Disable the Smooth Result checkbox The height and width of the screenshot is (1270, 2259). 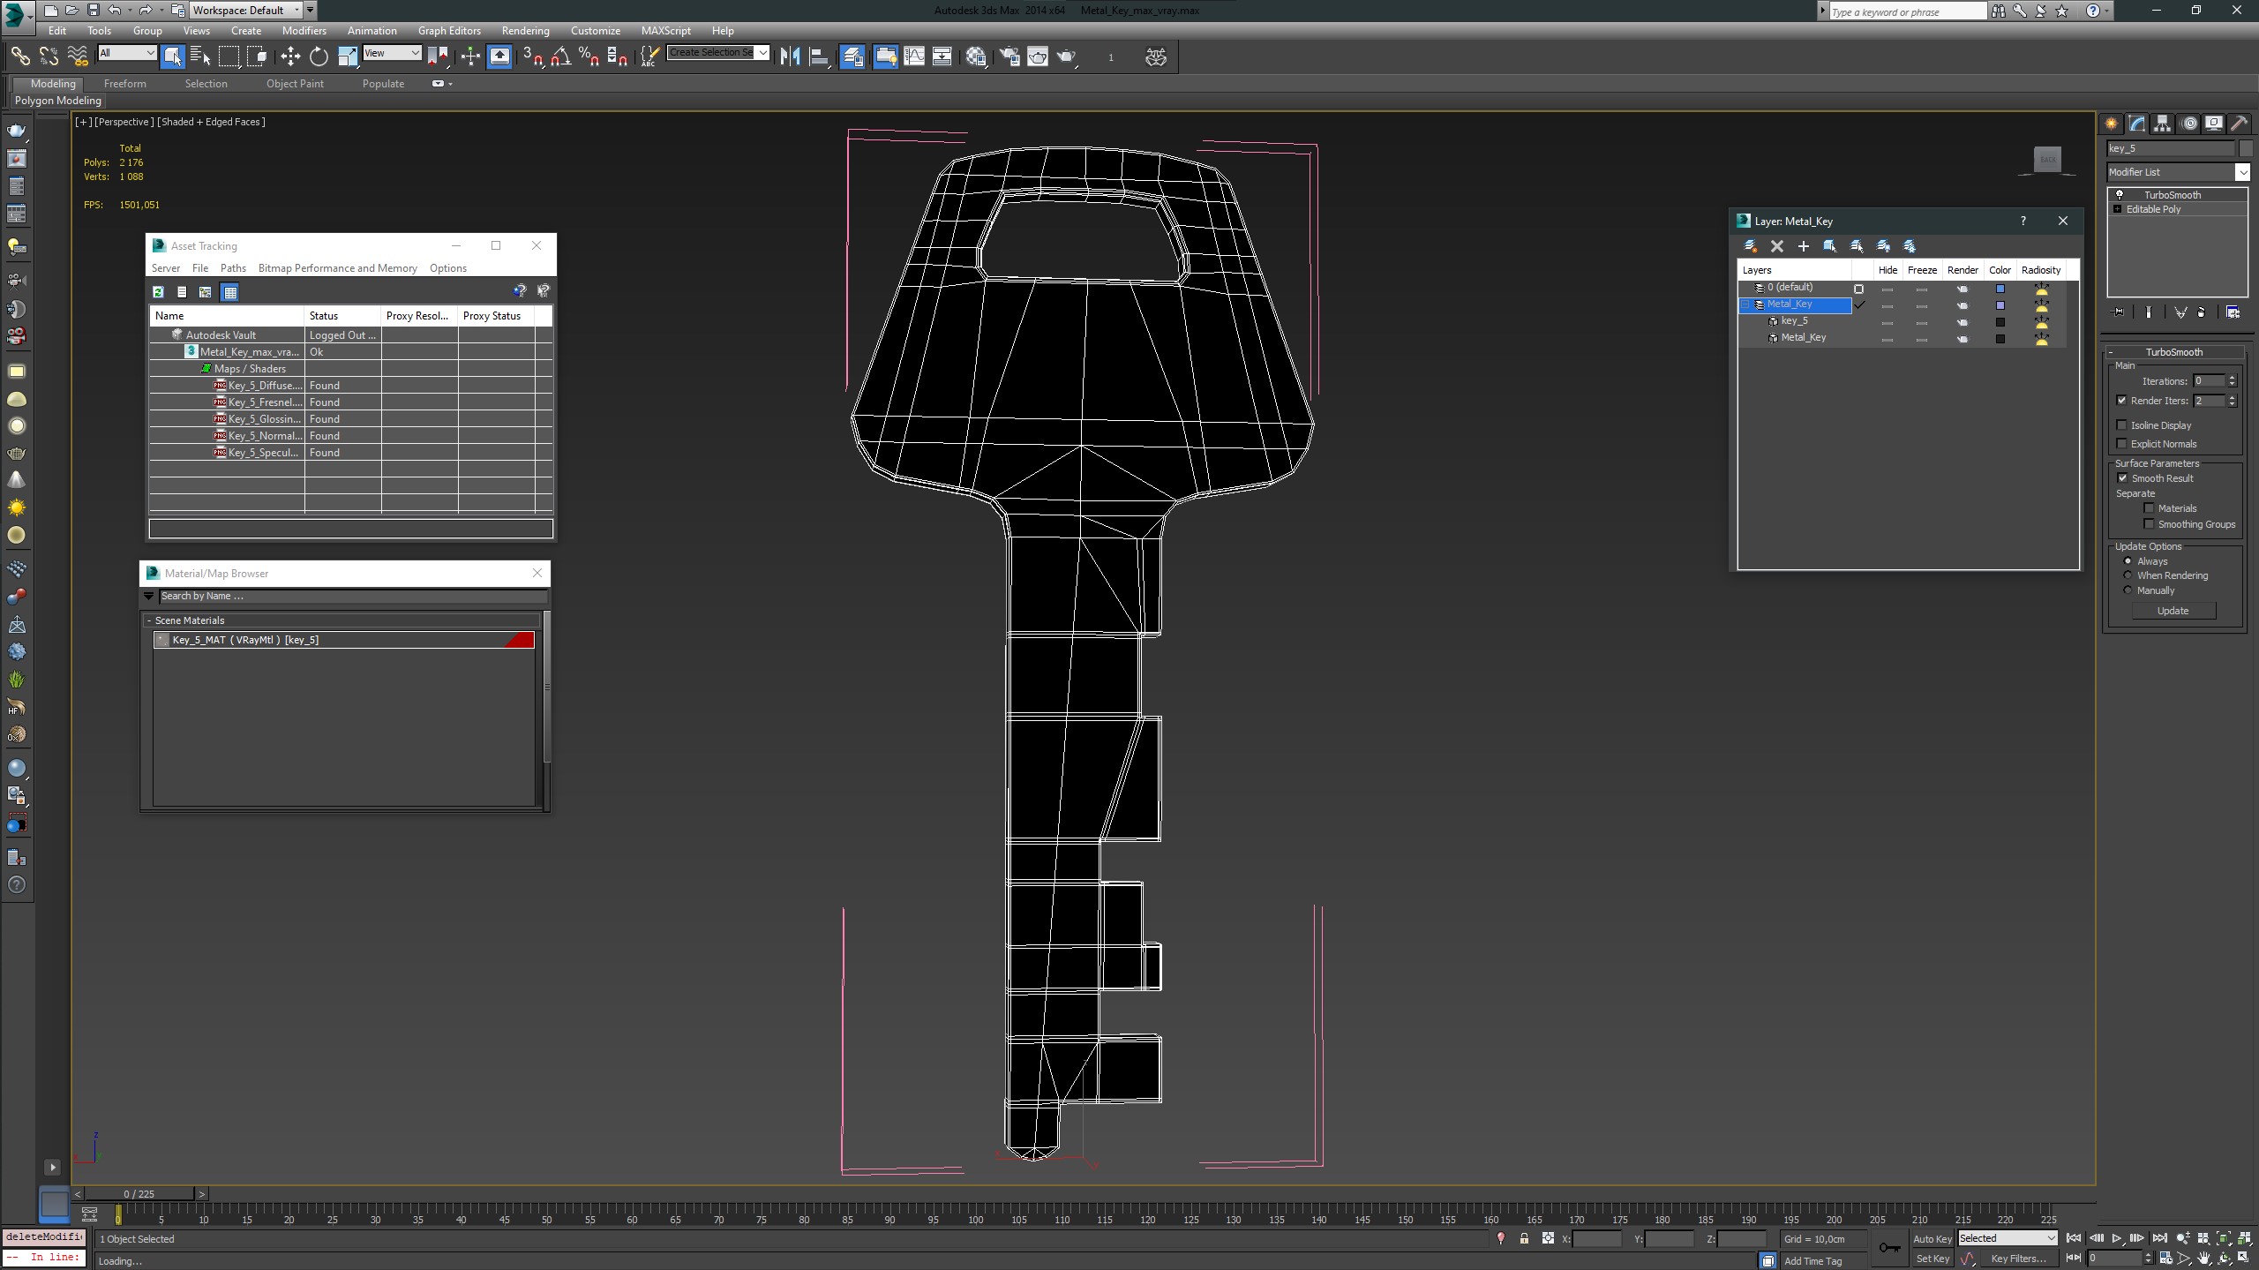(x=2122, y=478)
